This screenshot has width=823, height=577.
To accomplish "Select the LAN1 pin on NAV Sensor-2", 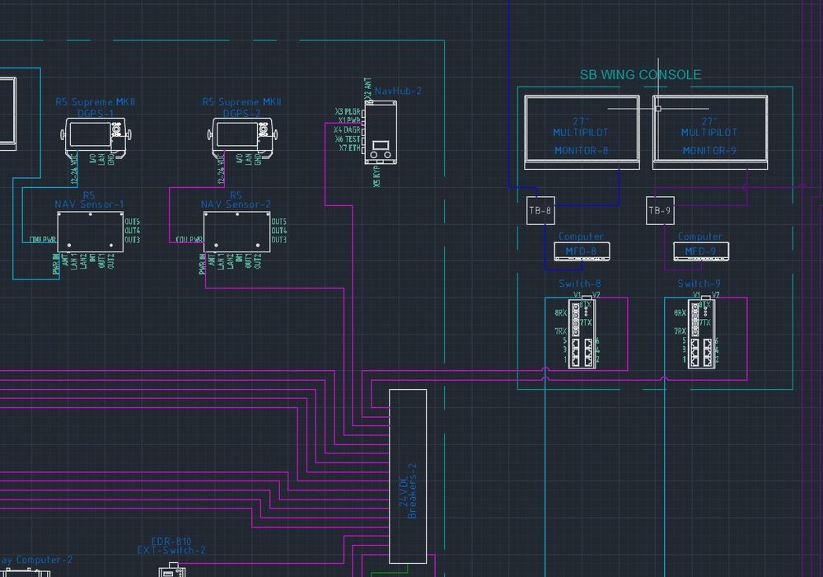I will [220, 261].
